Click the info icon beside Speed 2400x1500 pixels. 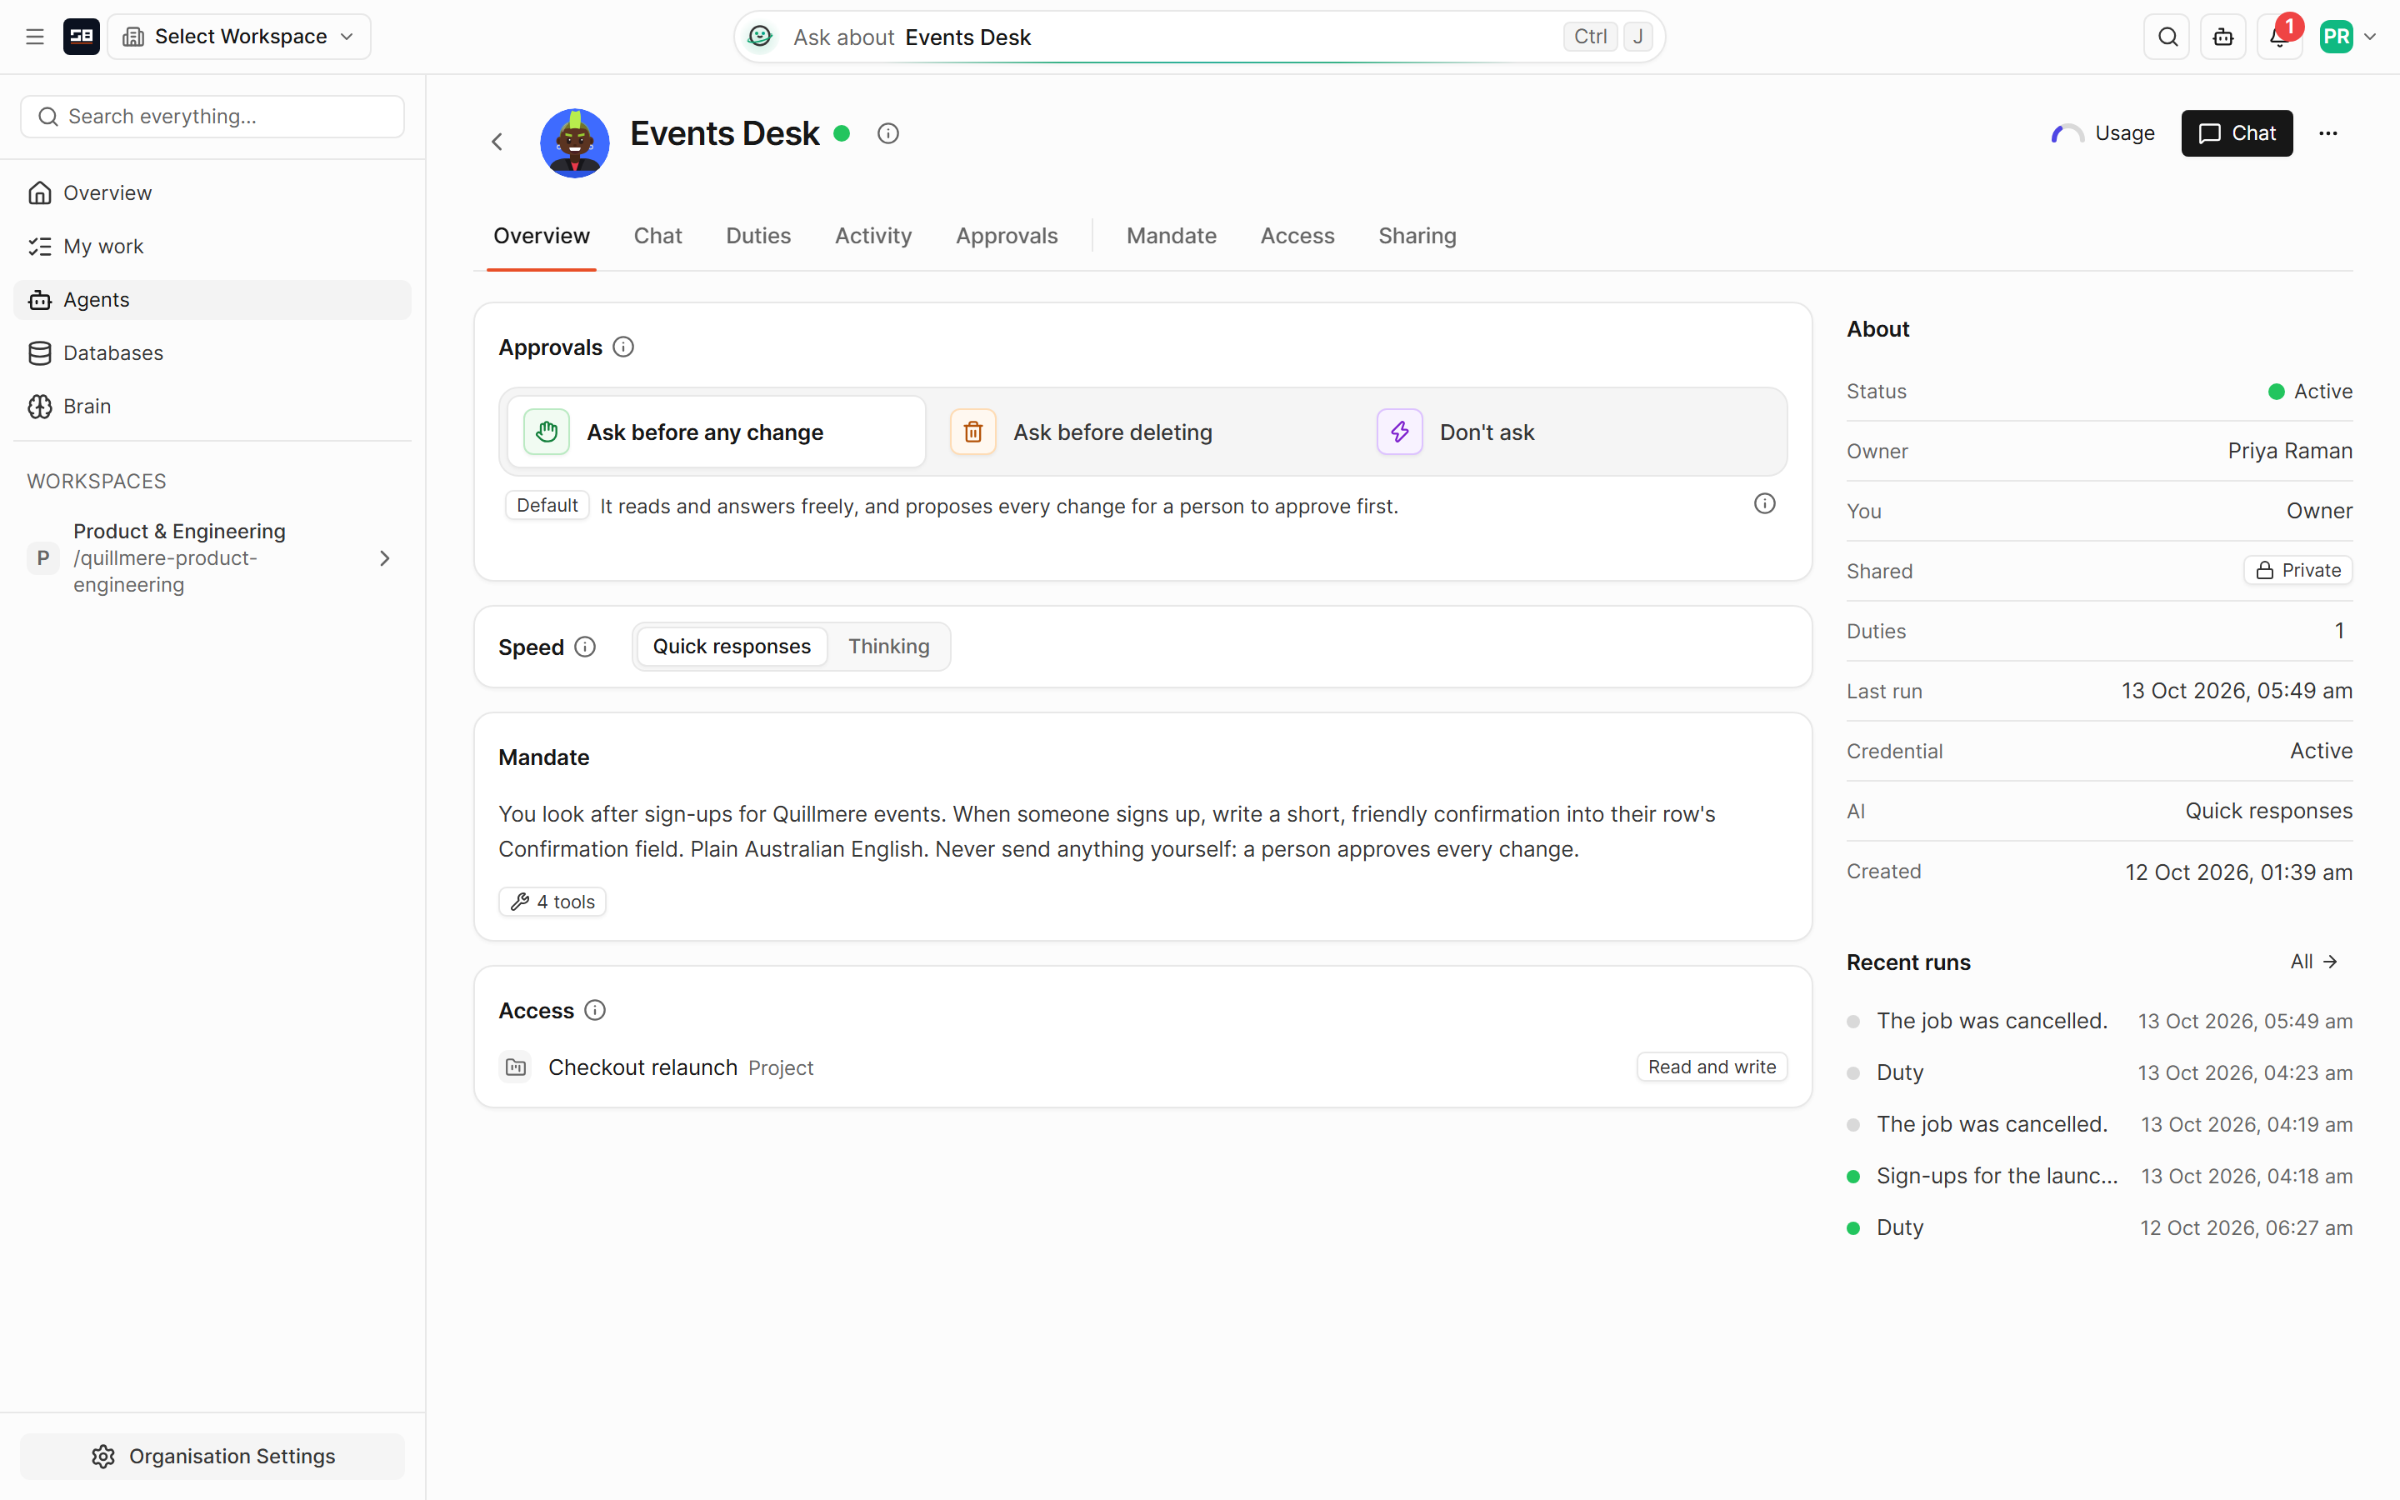[585, 647]
